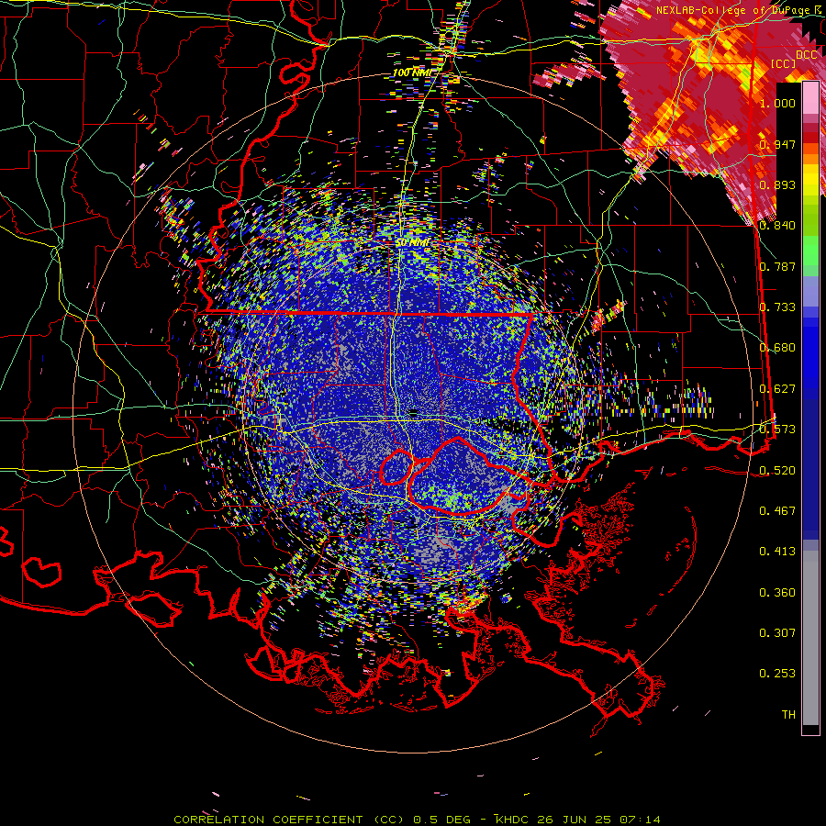Click the 0.573 scale value
Viewport: 826px width, 826px height.
(x=777, y=430)
